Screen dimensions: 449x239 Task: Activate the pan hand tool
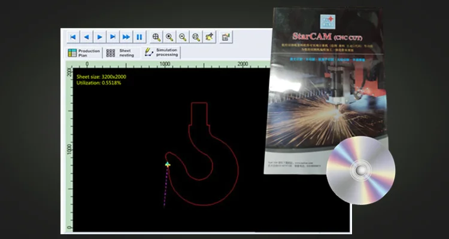(209, 37)
